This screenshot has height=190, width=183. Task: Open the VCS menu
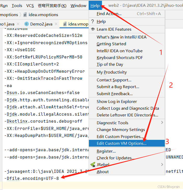(x=30, y=5)
